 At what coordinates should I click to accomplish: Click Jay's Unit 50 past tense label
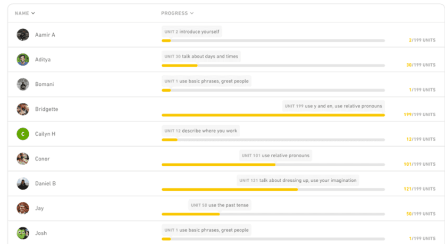point(220,205)
